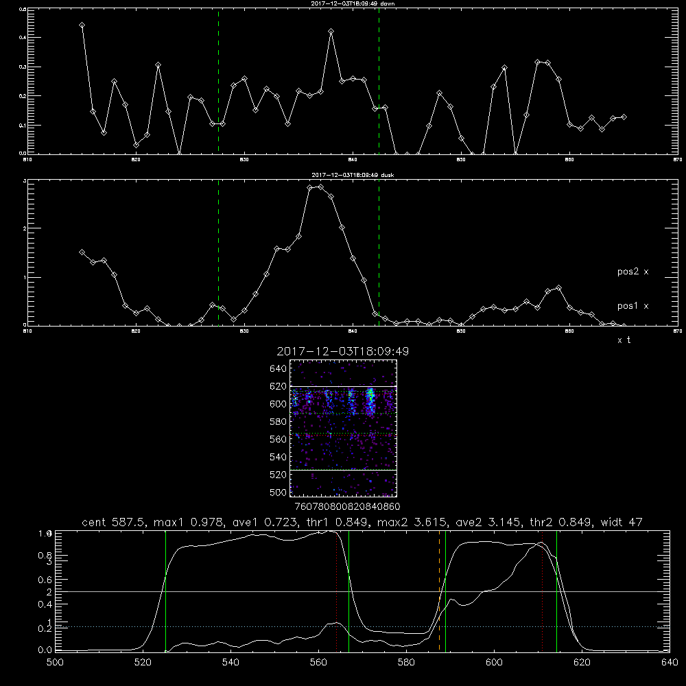The height and width of the screenshot is (686, 686).
Task: Click the highest diamond marker in dusk plot
Action: pyautogui.click(x=320, y=187)
